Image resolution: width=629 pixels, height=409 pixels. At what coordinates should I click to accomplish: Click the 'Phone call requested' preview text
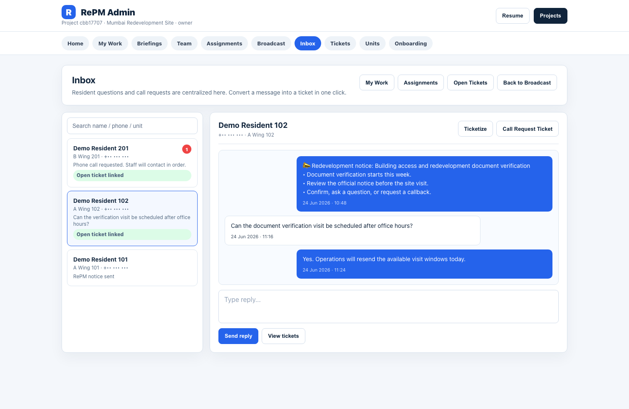(x=129, y=165)
